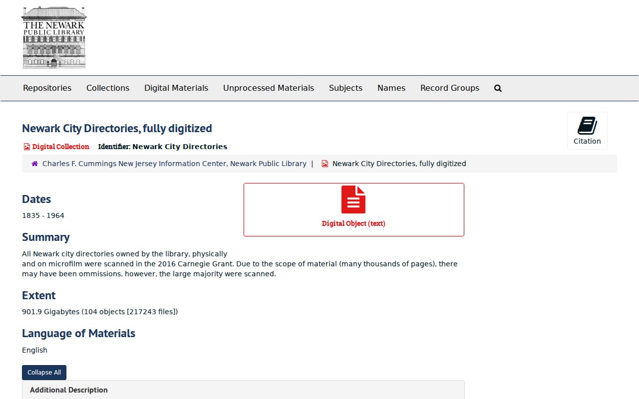Click the page title Newark City Directories
Viewport: 639px width, 399px height.
click(117, 128)
